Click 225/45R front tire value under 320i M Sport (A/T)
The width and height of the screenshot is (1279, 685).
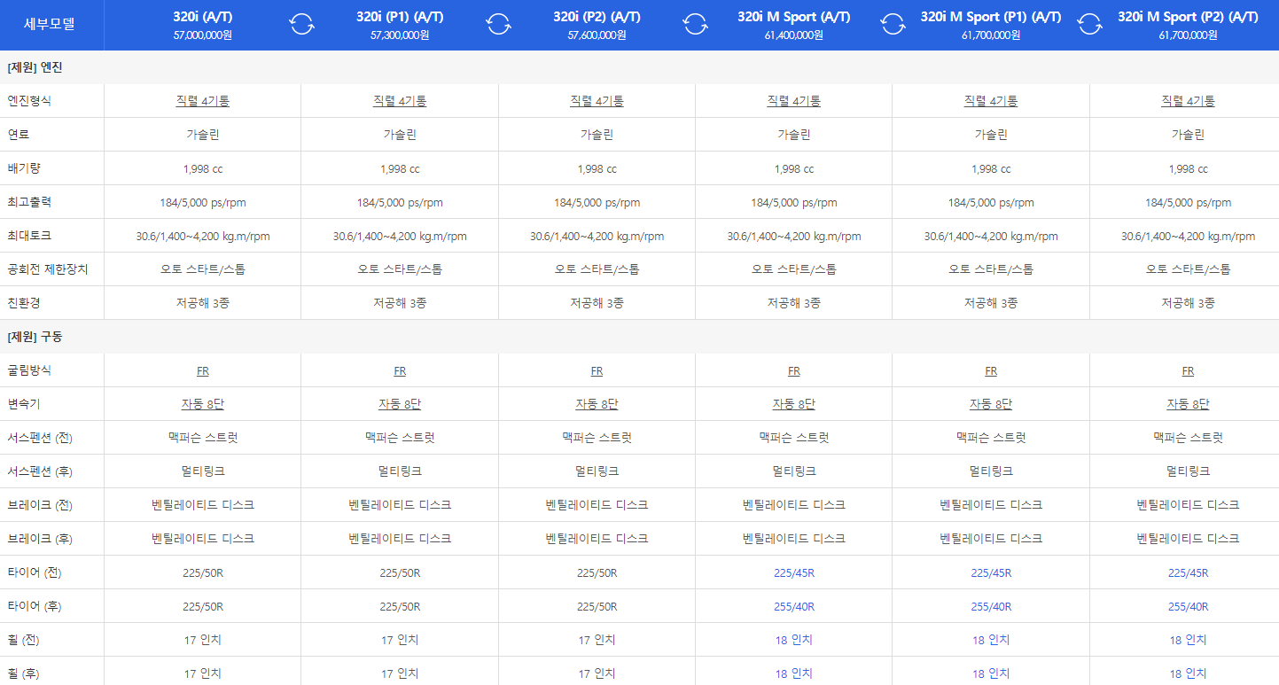793,573
